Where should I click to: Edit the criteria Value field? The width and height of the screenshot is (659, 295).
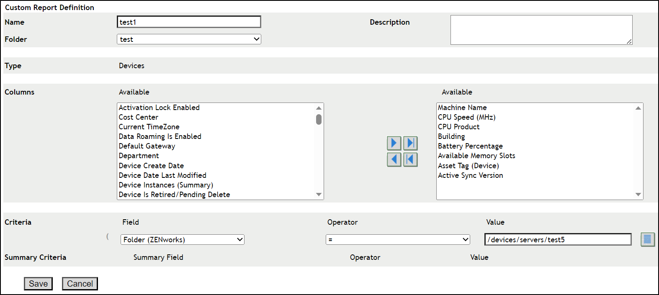pos(558,240)
